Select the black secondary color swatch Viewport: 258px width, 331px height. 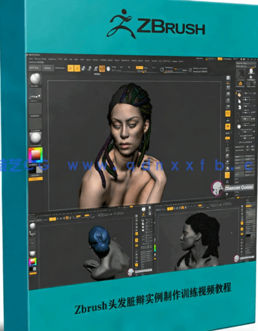32,169
